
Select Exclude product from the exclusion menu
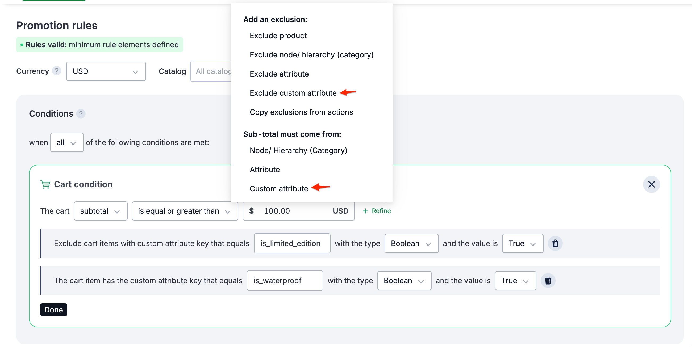[x=278, y=35]
